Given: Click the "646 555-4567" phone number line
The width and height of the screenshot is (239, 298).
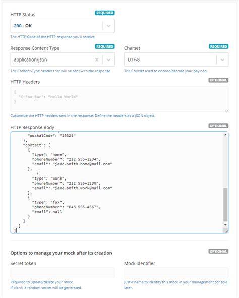Looking at the screenshot, I should (66, 207).
